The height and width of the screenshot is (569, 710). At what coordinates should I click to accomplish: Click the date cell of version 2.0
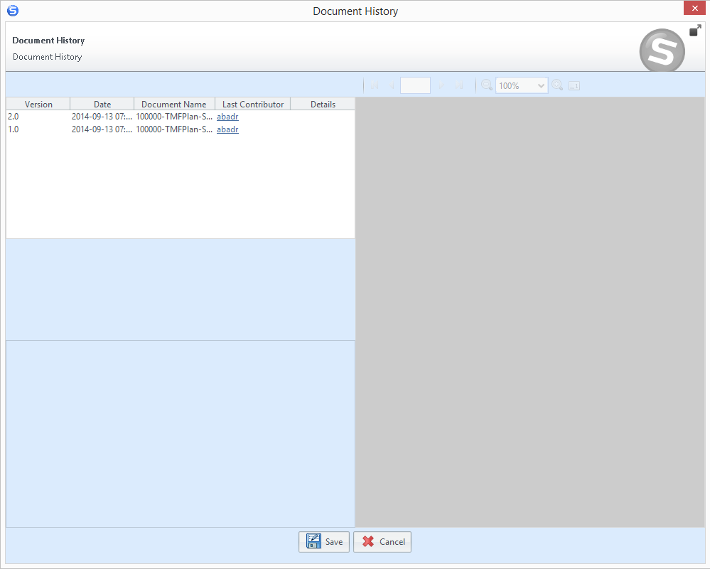pyautogui.click(x=102, y=117)
